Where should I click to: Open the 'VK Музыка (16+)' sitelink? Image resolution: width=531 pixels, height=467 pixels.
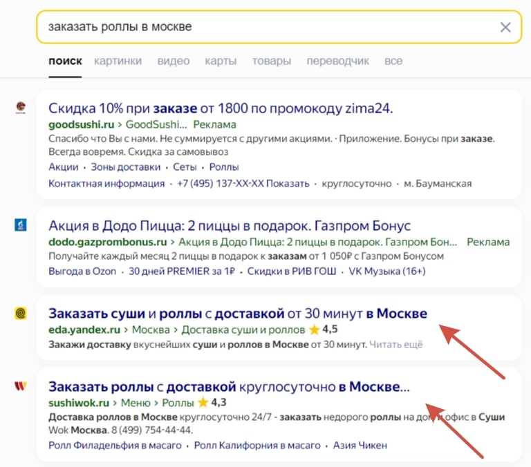[387, 271]
